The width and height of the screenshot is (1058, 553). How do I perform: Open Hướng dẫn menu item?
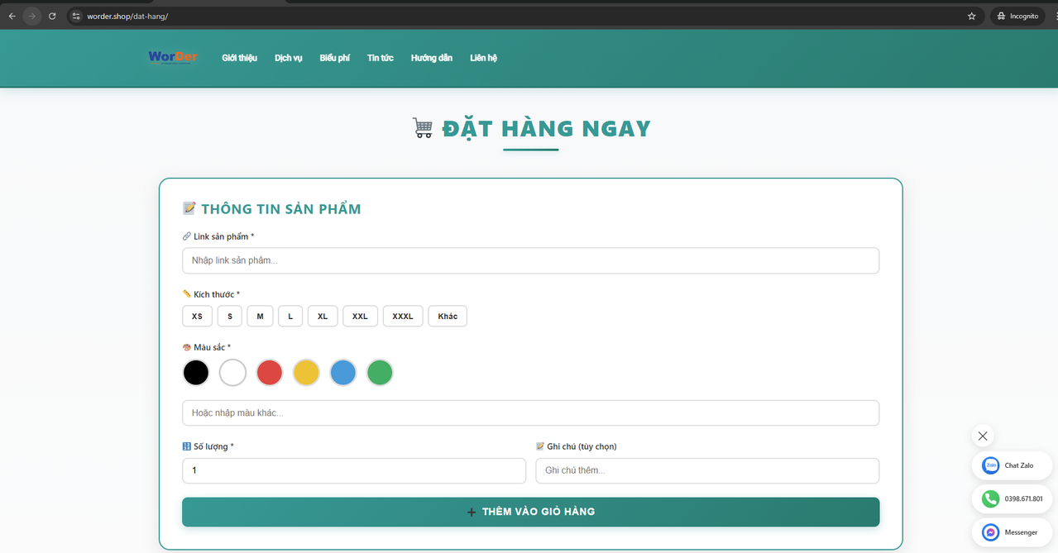tap(432, 58)
